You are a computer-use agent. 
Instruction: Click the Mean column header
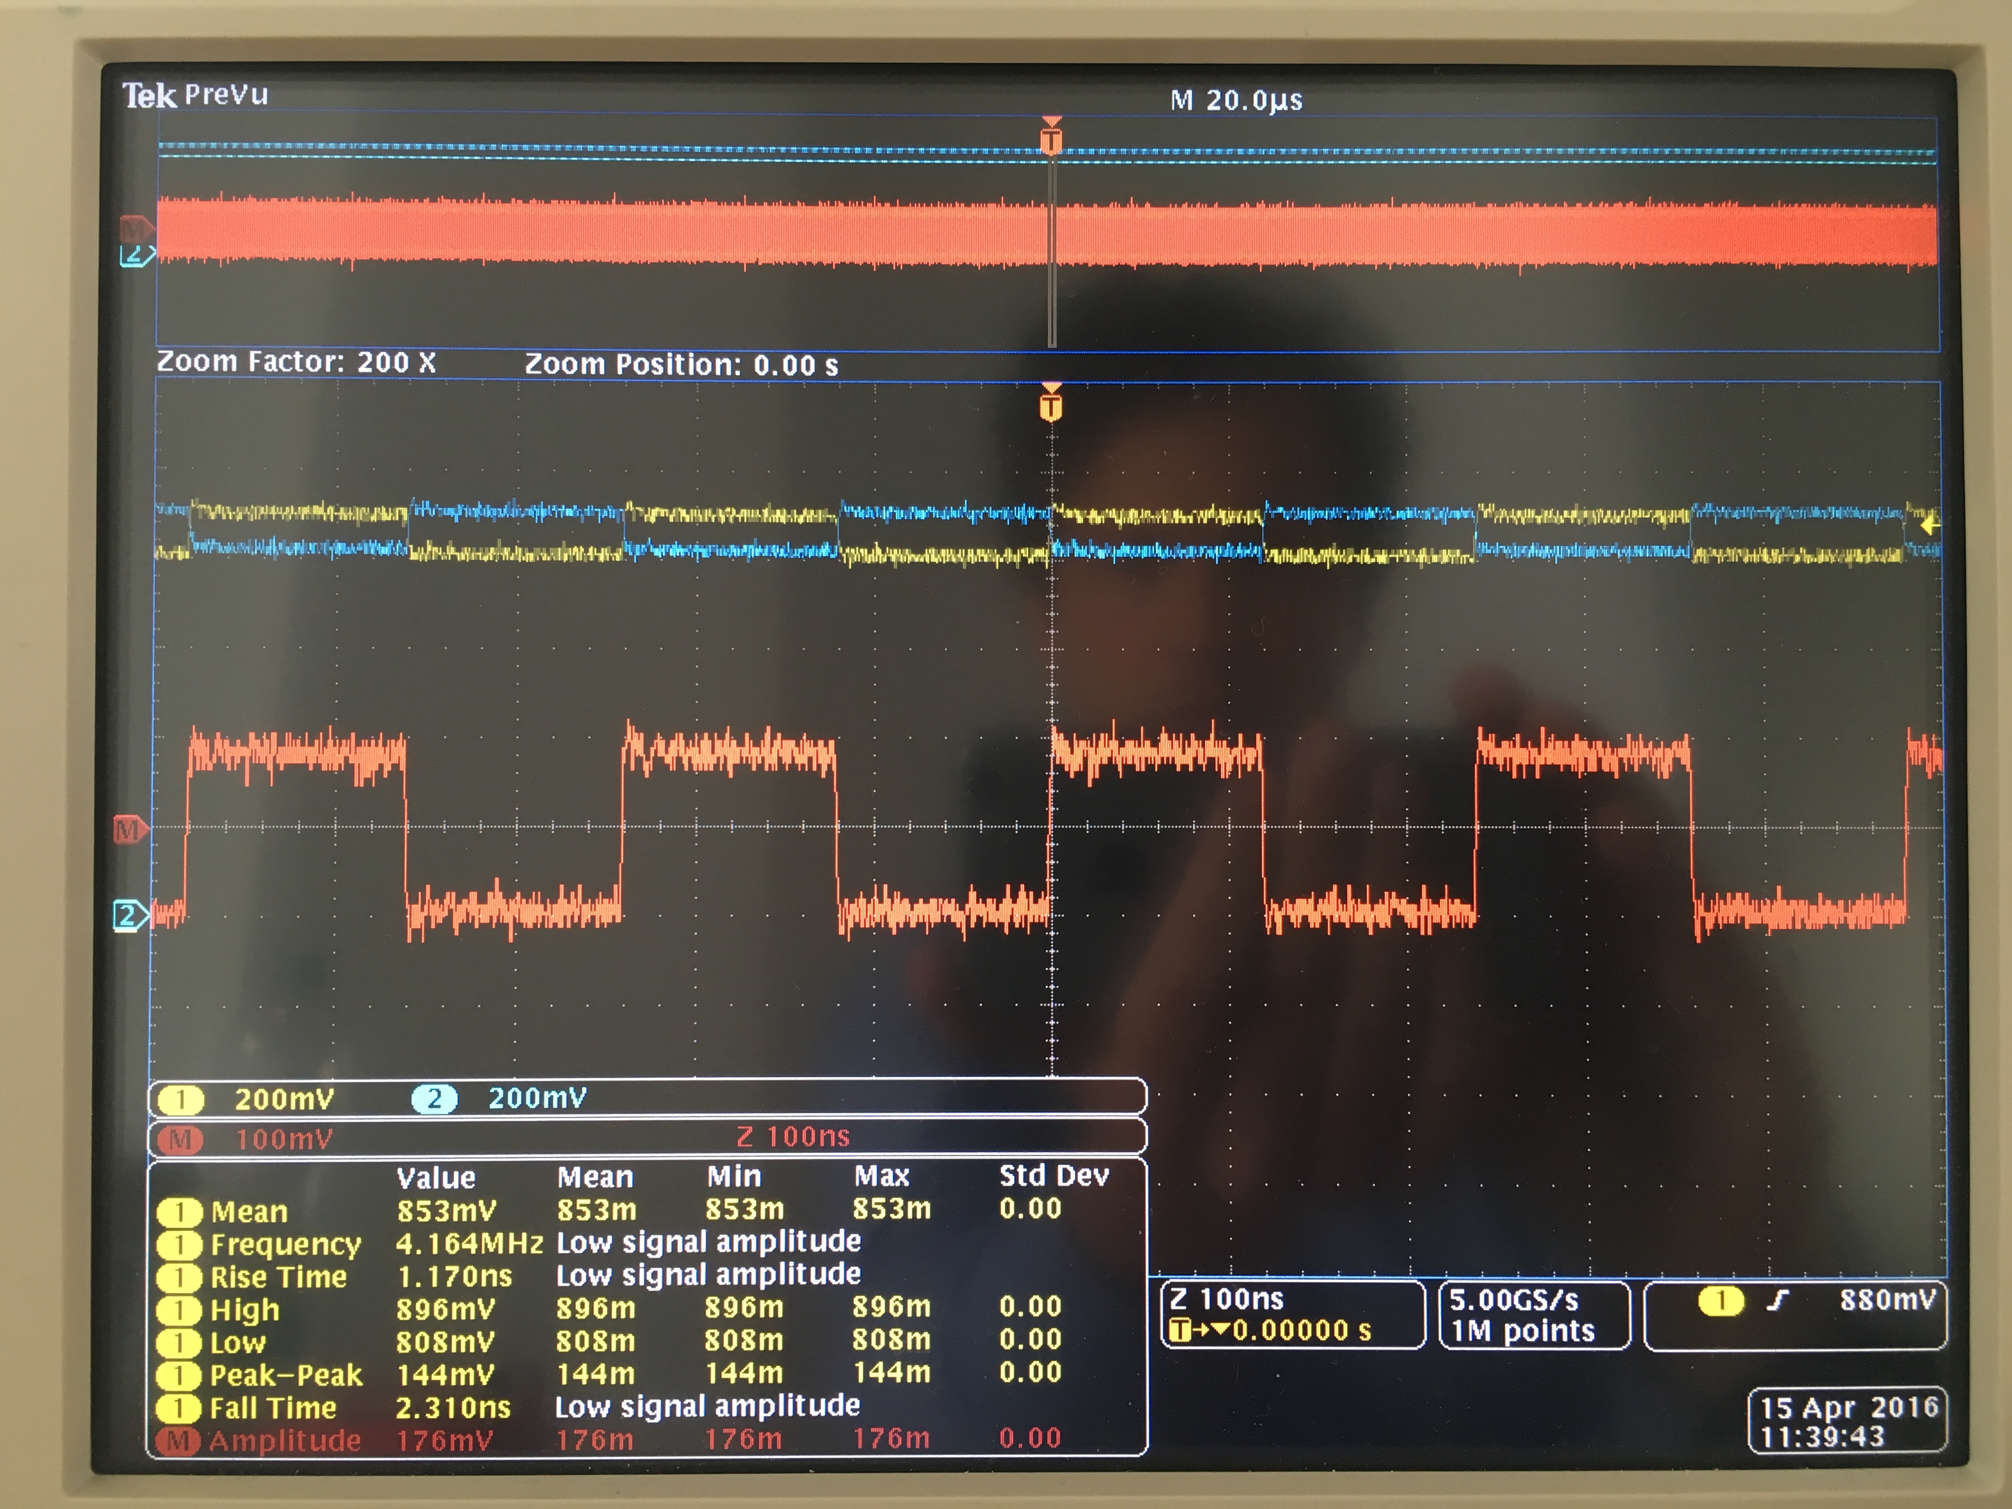click(x=595, y=1177)
